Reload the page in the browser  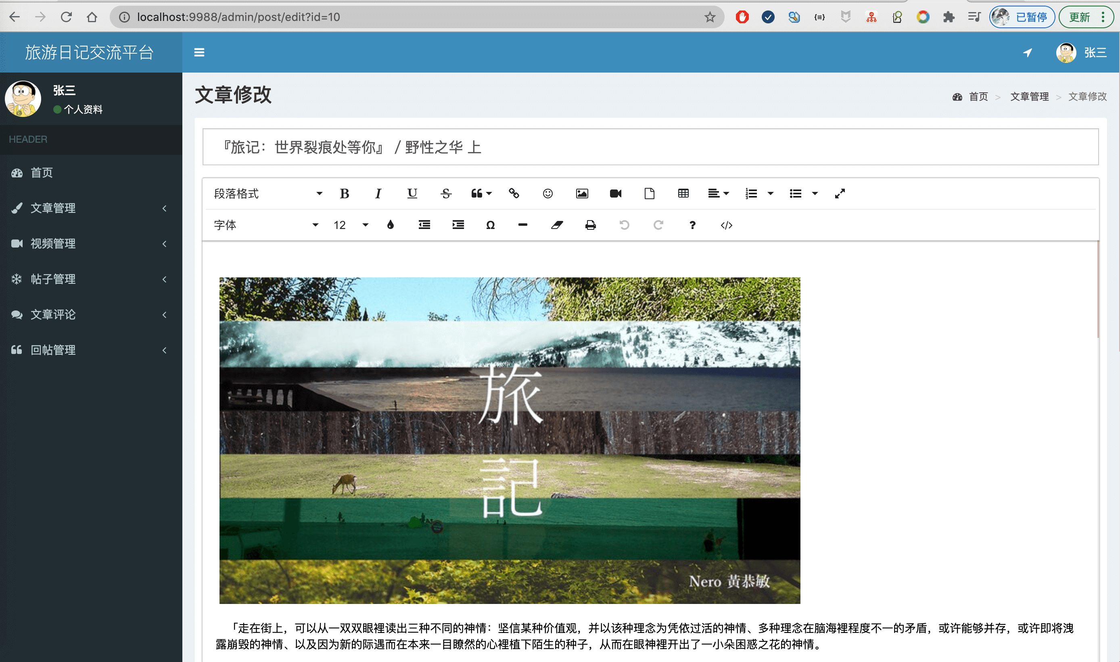[66, 17]
